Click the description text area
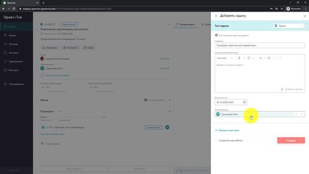 tap(260, 74)
